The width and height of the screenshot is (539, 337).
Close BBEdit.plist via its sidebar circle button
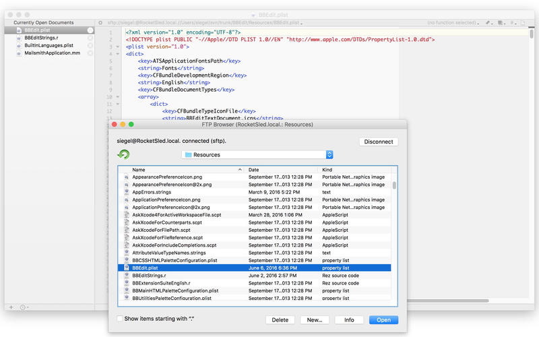pyautogui.click(x=90, y=30)
